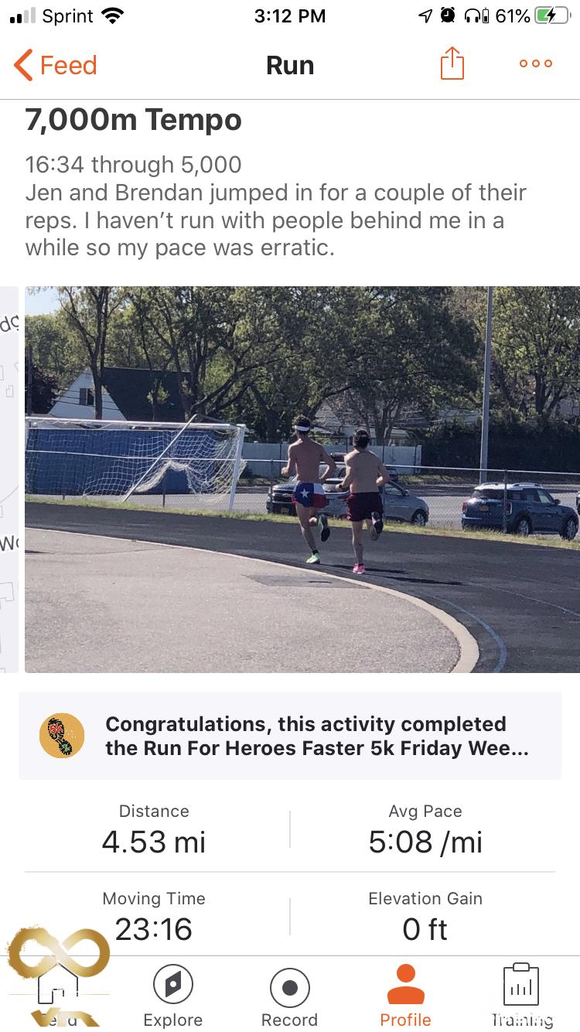Viewport: 580px width, 1032px height.
Task: Tap the back chevron arrow
Action: (x=23, y=65)
